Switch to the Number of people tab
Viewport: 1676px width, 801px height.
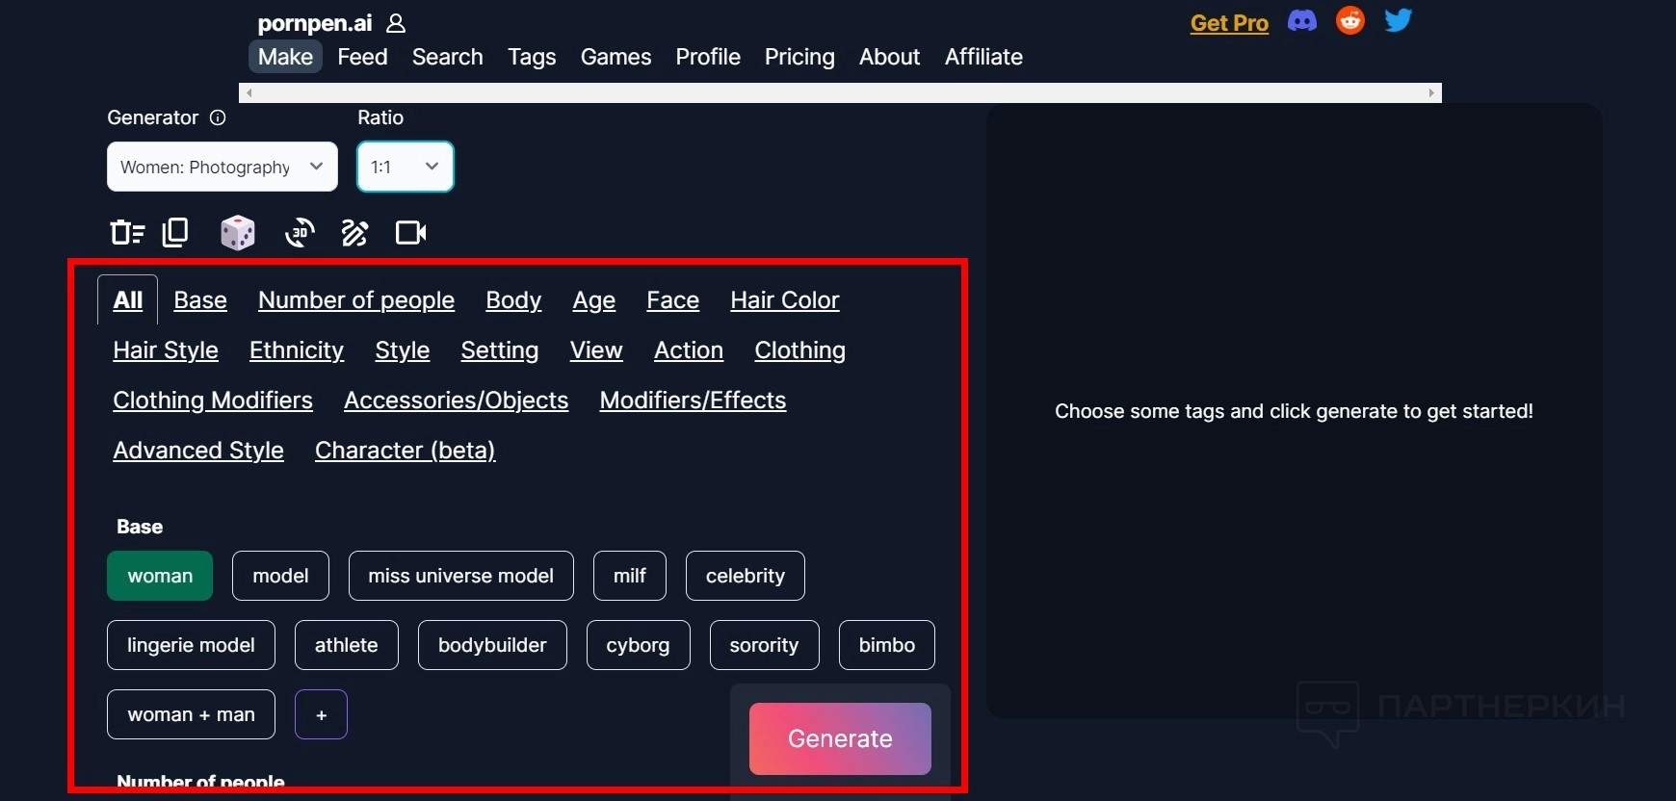(356, 300)
